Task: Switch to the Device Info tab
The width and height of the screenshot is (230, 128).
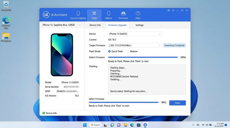Action: click(95, 25)
